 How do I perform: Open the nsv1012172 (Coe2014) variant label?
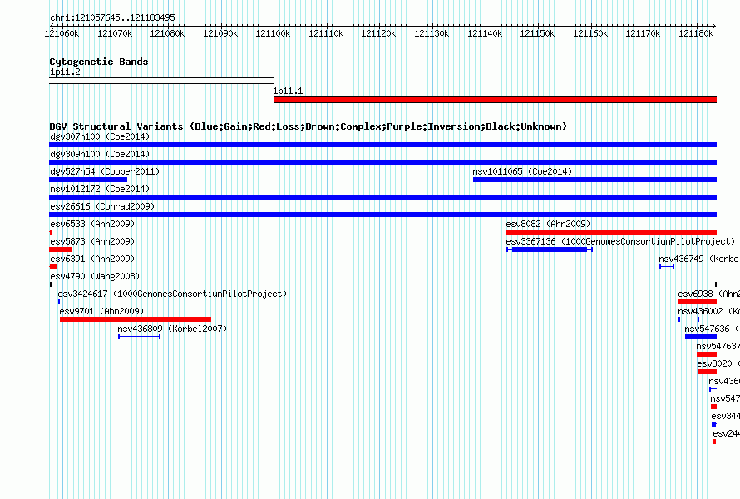[x=100, y=189]
